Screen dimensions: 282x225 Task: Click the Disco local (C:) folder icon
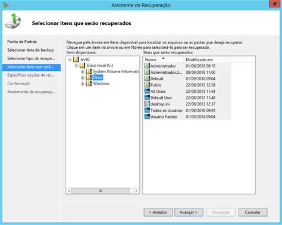pos(82,65)
